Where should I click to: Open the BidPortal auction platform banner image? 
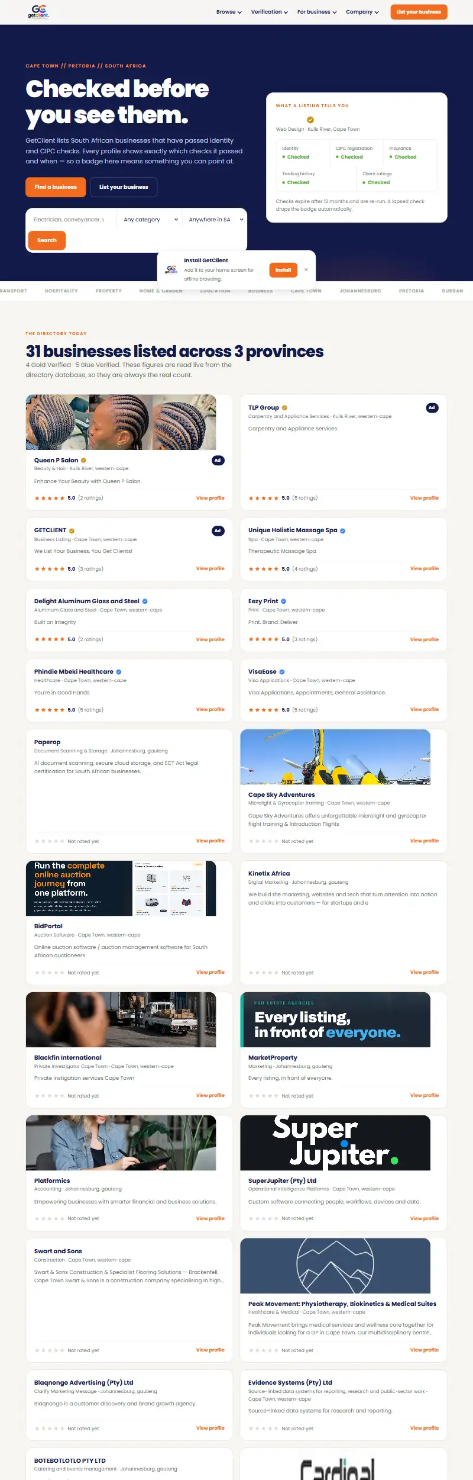[121, 889]
